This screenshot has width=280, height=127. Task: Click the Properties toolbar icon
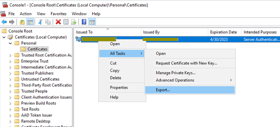coord(66,22)
